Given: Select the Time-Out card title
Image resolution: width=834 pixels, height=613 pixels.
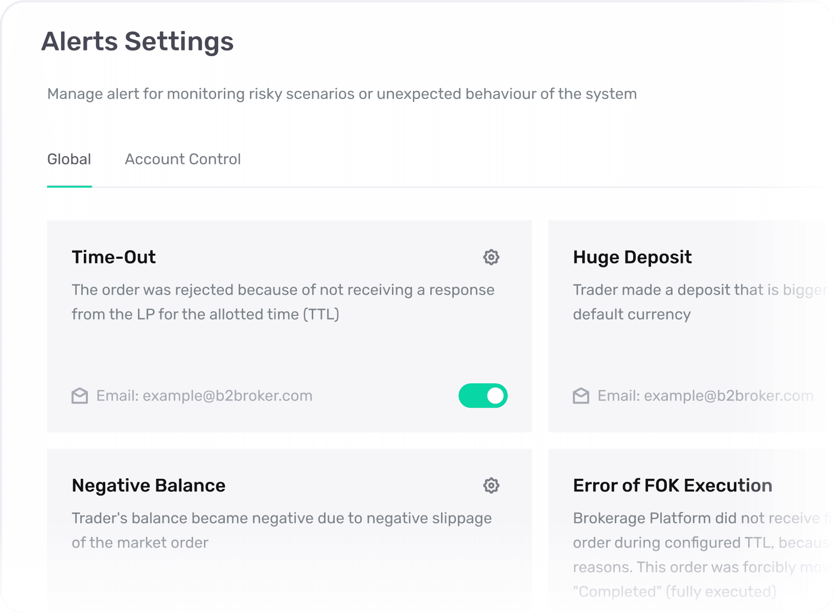Looking at the screenshot, I should coord(113,257).
